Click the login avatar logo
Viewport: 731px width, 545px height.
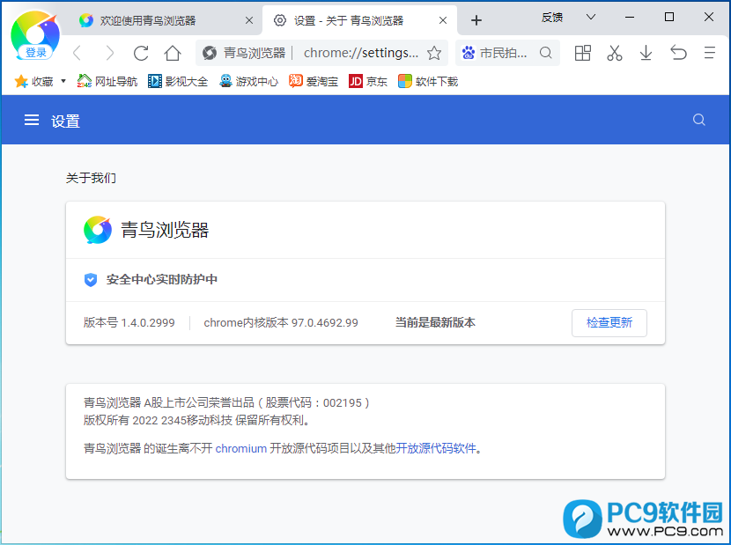35,35
